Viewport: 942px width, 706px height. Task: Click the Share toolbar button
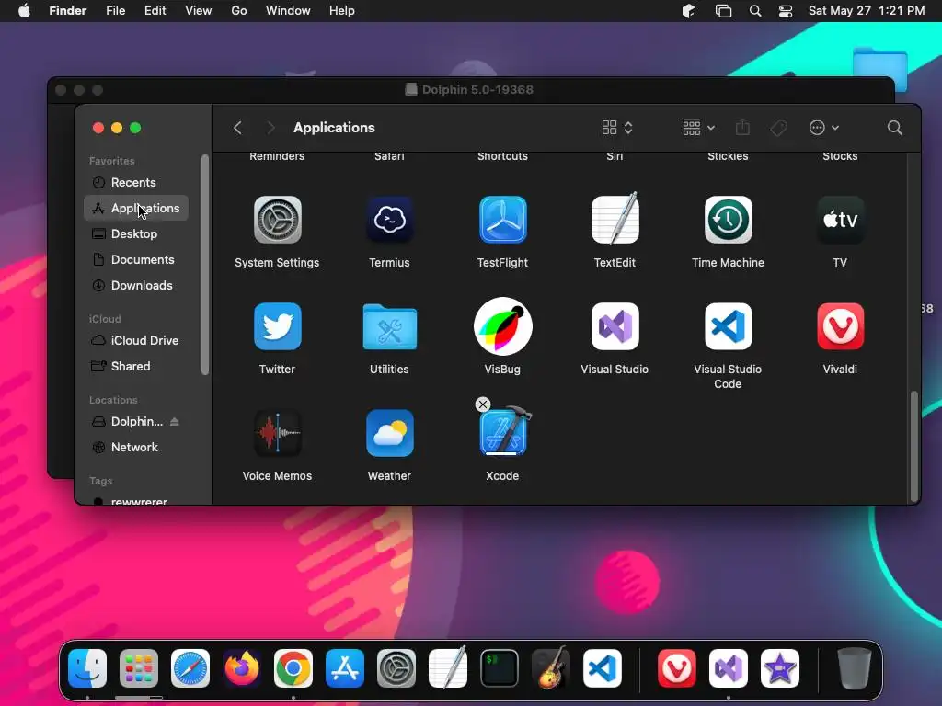pyautogui.click(x=742, y=127)
